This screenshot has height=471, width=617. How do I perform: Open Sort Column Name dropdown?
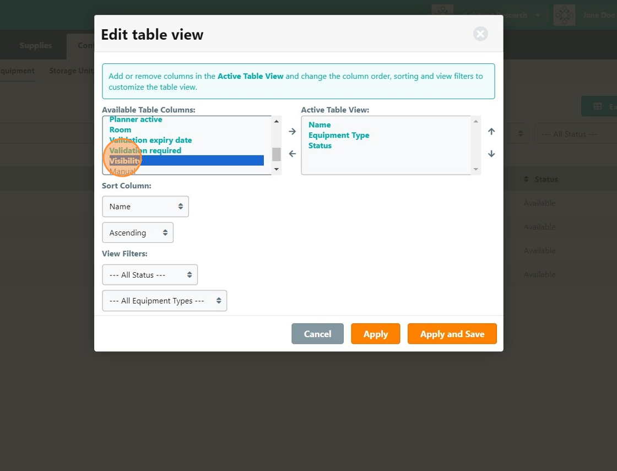coord(145,207)
